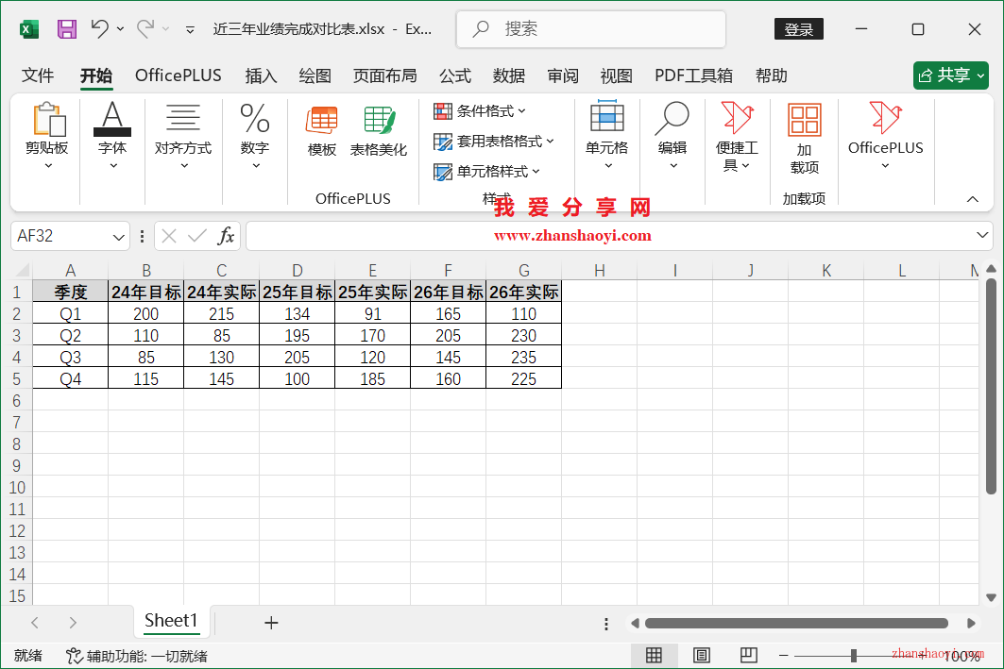Click the search box in title bar
The image size is (1004, 669).
(x=591, y=29)
